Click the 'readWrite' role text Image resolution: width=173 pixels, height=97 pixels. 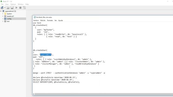point(60,34)
